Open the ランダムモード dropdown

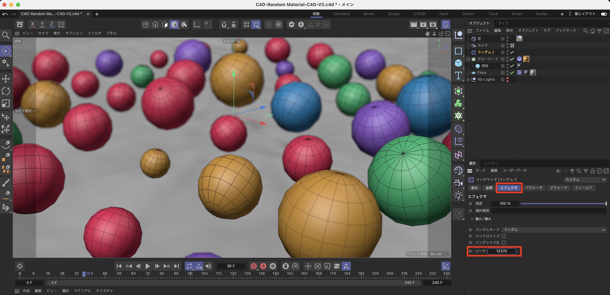click(x=554, y=230)
